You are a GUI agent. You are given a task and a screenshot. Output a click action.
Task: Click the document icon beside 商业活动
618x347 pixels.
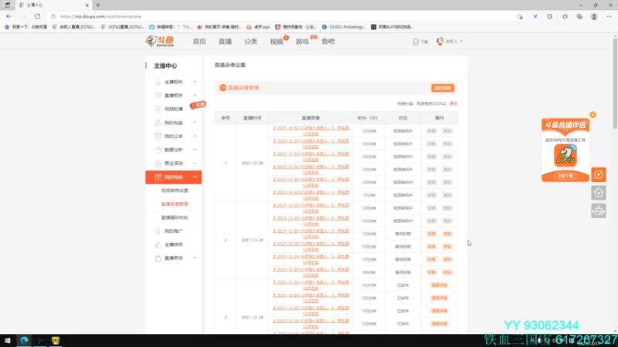click(x=158, y=163)
